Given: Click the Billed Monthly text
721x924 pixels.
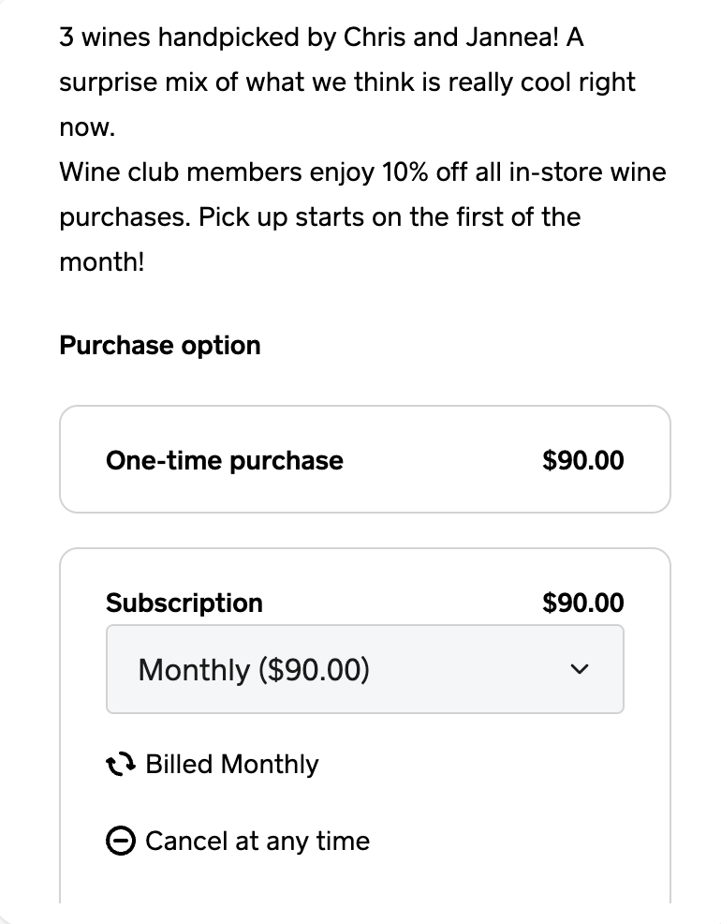Looking at the screenshot, I should pos(232,765).
